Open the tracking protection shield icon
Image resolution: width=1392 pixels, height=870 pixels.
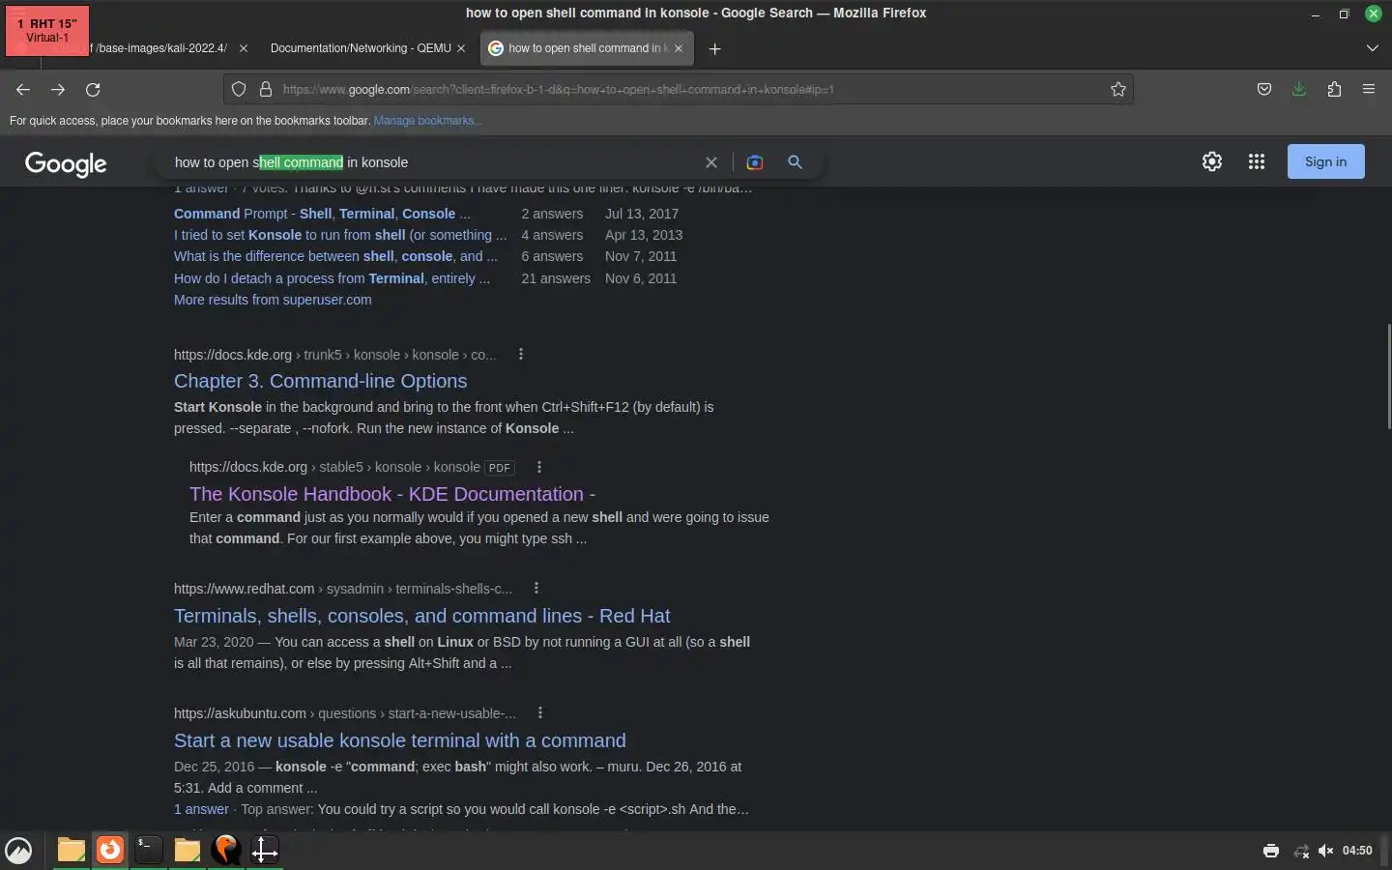point(239,89)
